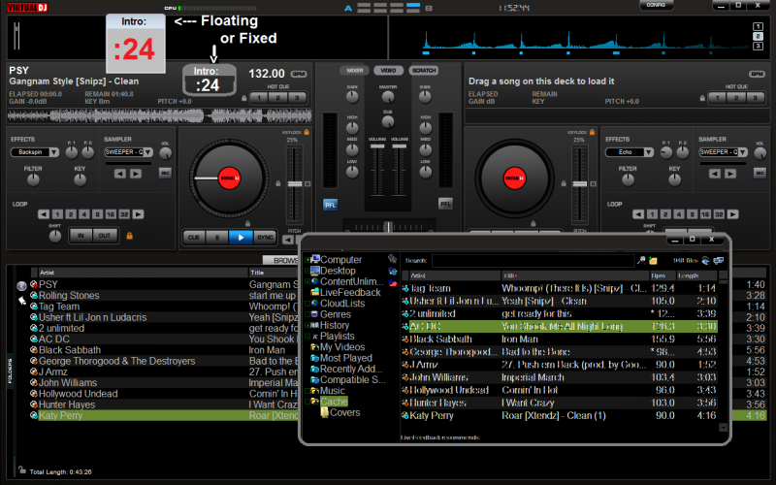Click left deck pitch fader

tap(295, 184)
